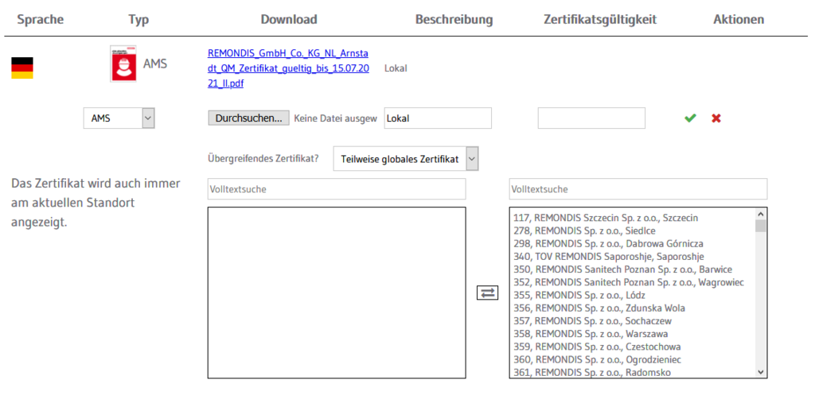Click the Download column header

[289, 20]
